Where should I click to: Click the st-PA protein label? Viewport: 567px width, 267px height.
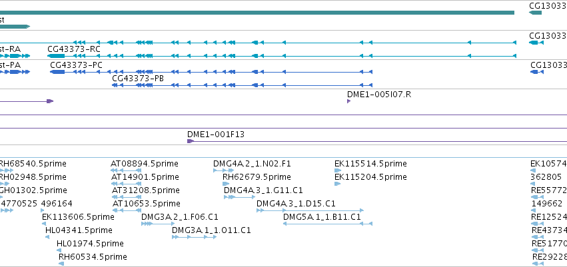[10, 65]
